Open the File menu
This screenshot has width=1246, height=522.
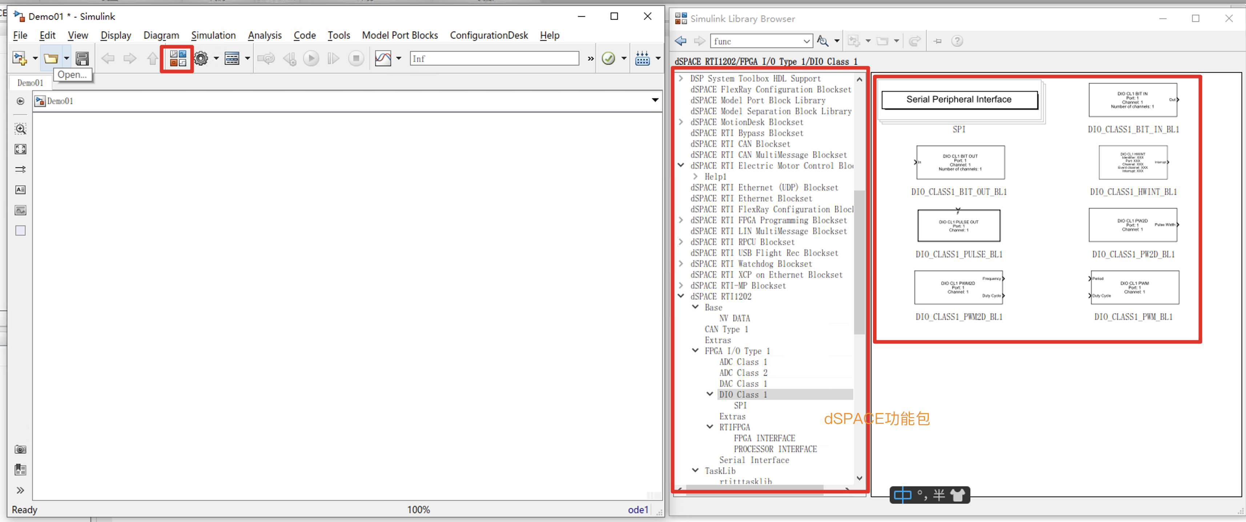20,35
